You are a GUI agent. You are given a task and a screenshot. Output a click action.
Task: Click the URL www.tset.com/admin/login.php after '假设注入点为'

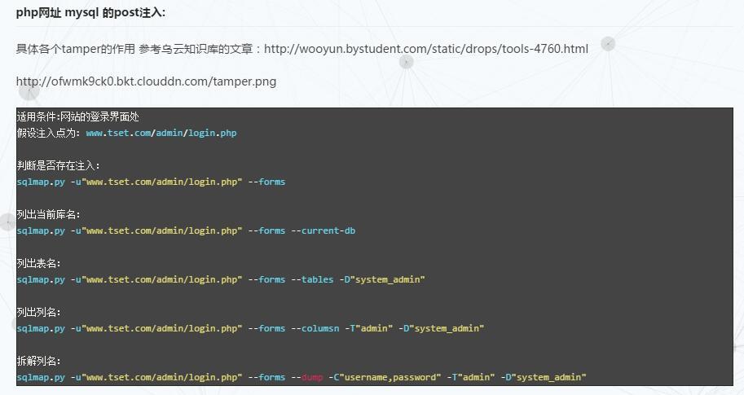(x=161, y=134)
